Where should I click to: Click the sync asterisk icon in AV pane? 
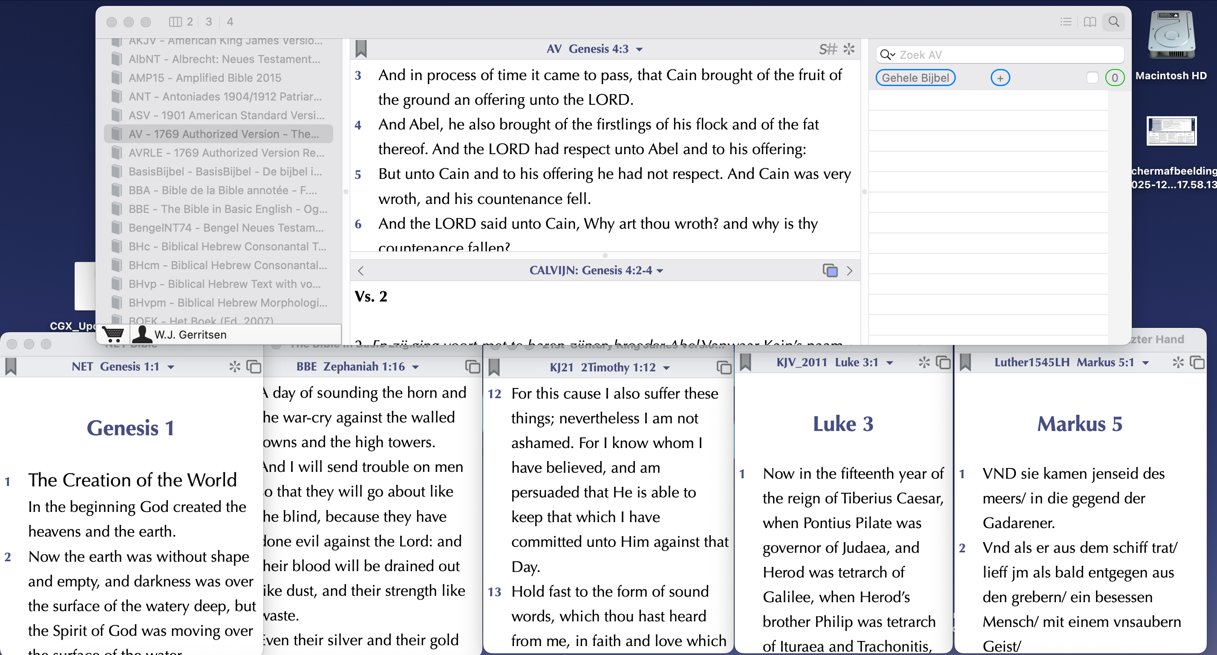[849, 49]
